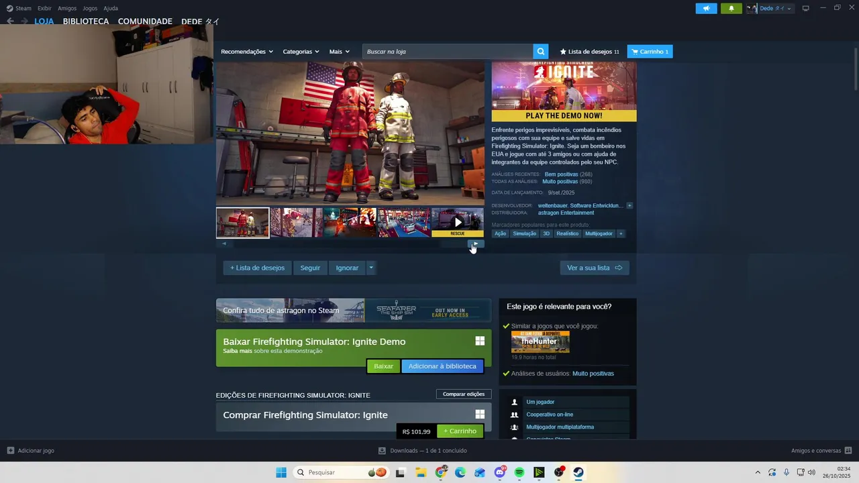Click the Multijogador multiplataforma icon
The height and width of the screenshot is (483, 859).
[515, 427]
